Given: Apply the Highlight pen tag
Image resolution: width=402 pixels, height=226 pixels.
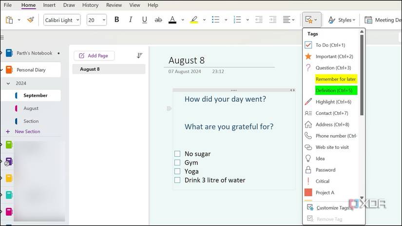Looking at the screenshot, I should tap(331, 102).
